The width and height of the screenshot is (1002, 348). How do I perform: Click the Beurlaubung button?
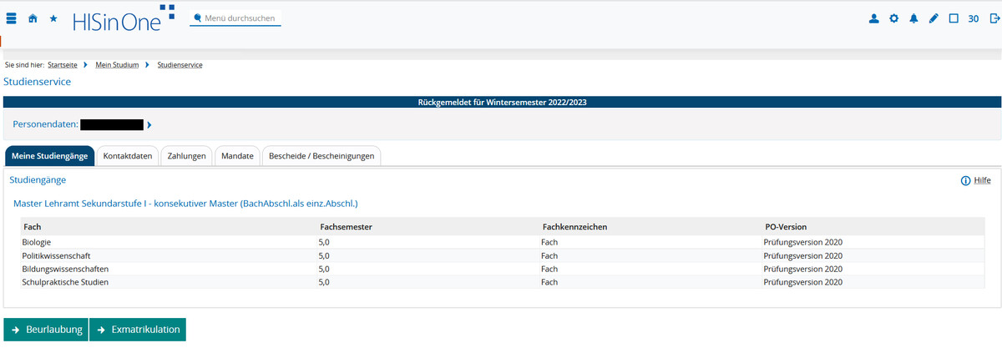pyautogui.click(x=46, y=330)
